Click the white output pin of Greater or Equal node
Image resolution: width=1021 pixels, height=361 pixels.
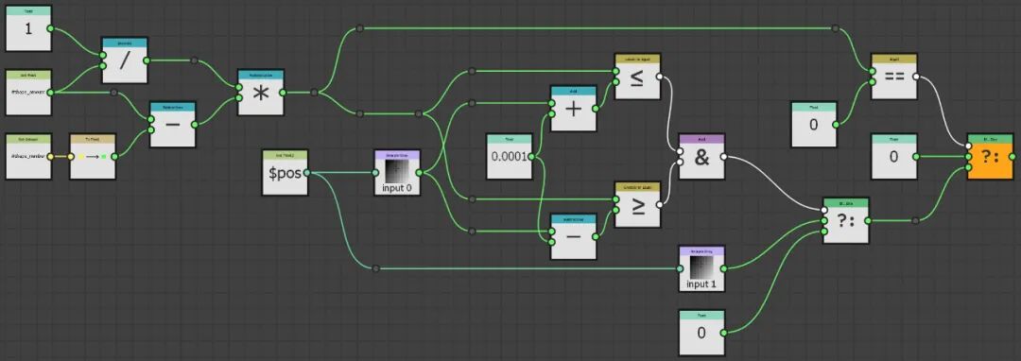click(659, 205)
